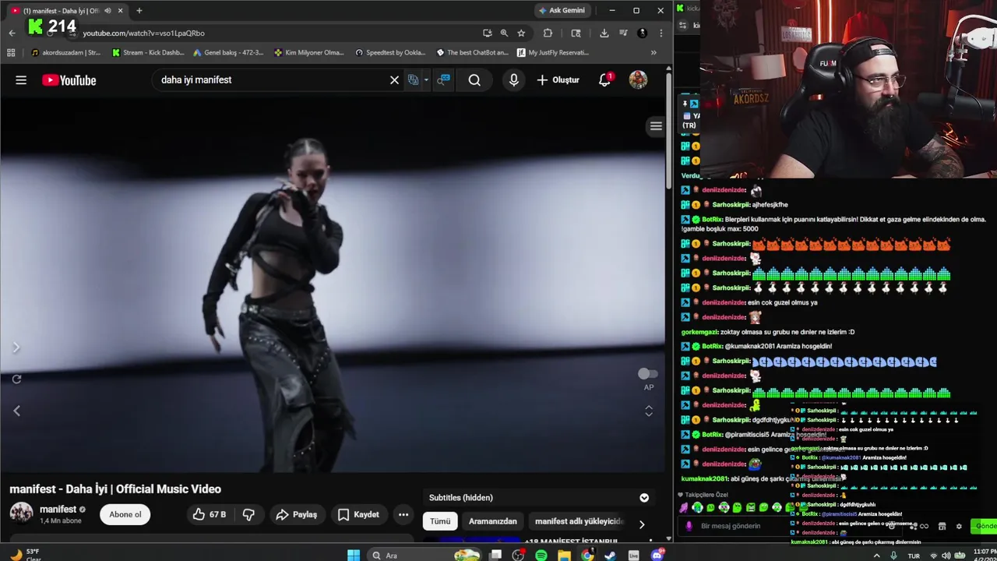This screenshot has width=997, height=561.
Task: Open the Genel bakış bookmark
Action: [x=227, y=52]
